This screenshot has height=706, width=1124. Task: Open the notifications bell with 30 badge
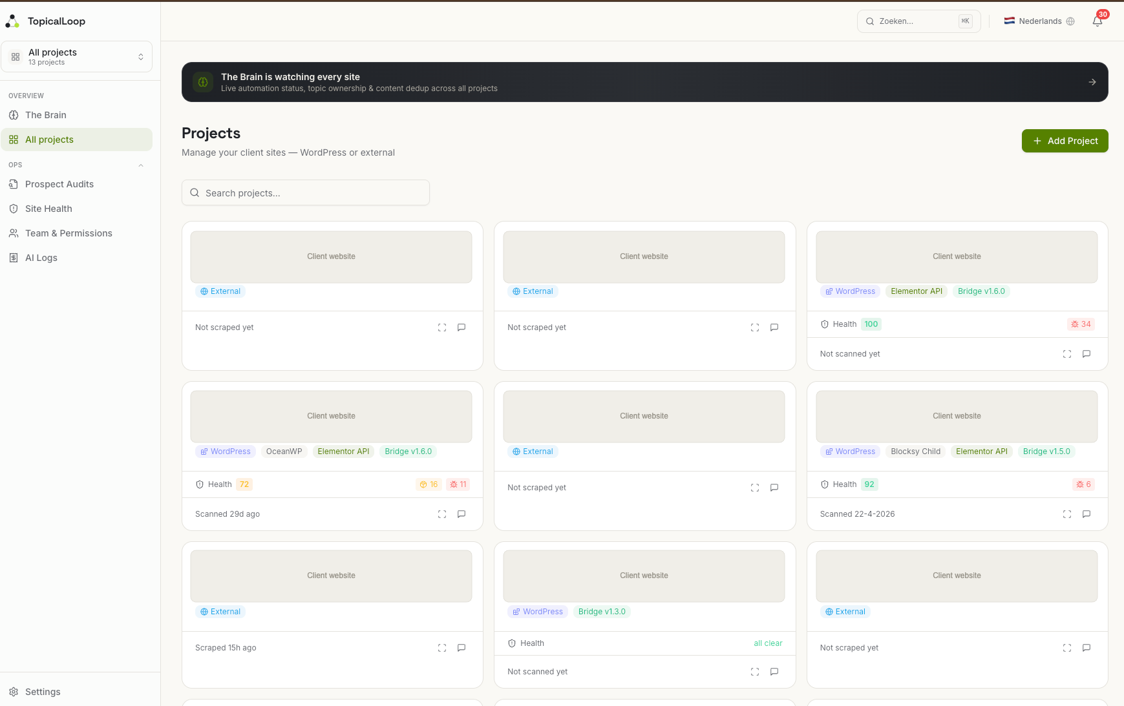[x=1097, y=21]
